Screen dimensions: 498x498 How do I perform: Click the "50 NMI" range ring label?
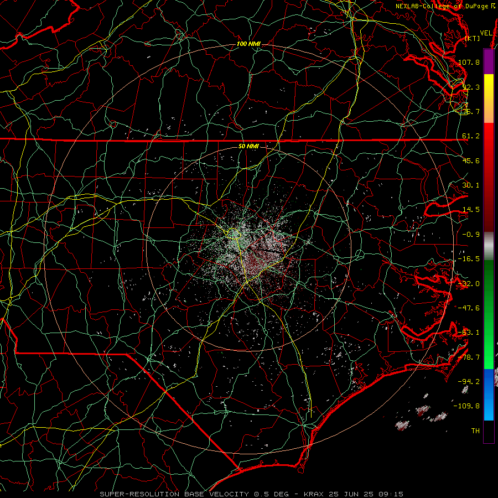(x=248, y=146)
